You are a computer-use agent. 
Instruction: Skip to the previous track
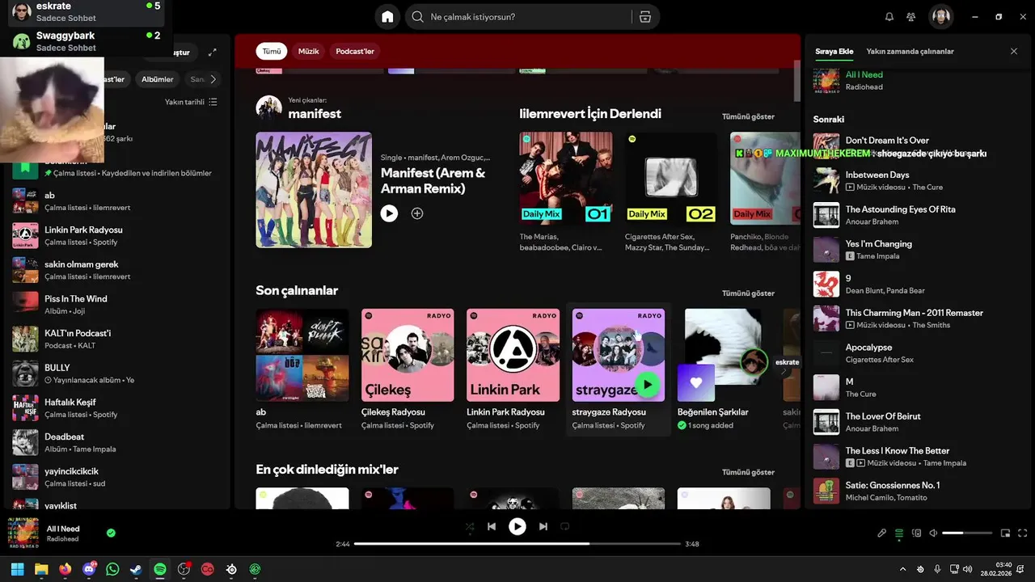[x=492, y=526]
